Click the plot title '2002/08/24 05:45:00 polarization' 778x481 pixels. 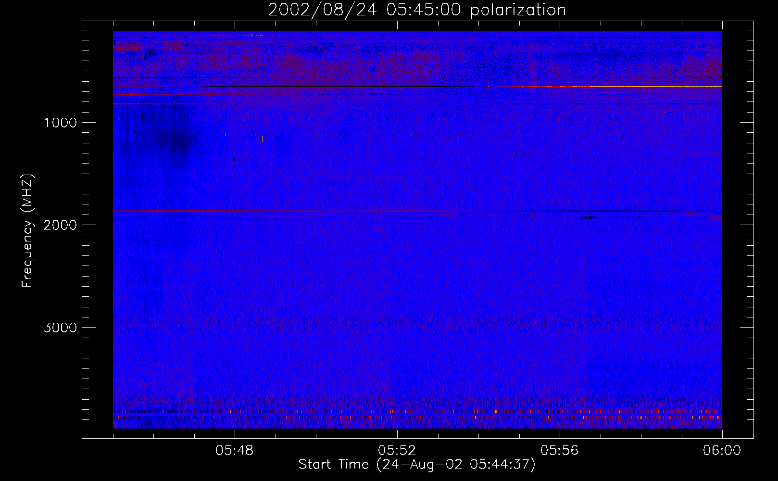pos(417,10)
